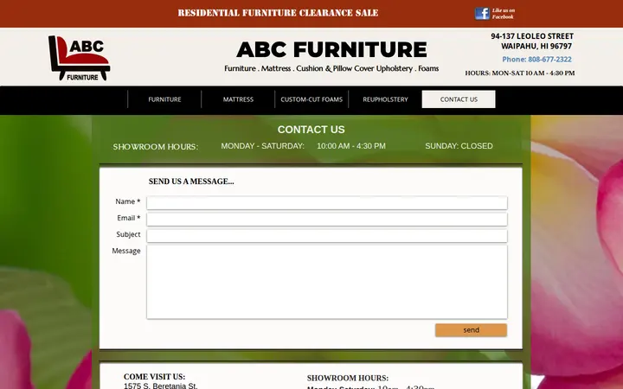Click the 'Email *' label
This screenshot has width=623, height=389.
pyautogui.click(x=128, y=218)
